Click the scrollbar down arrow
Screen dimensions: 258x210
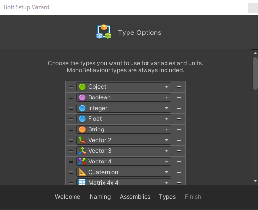coord(255,181)
